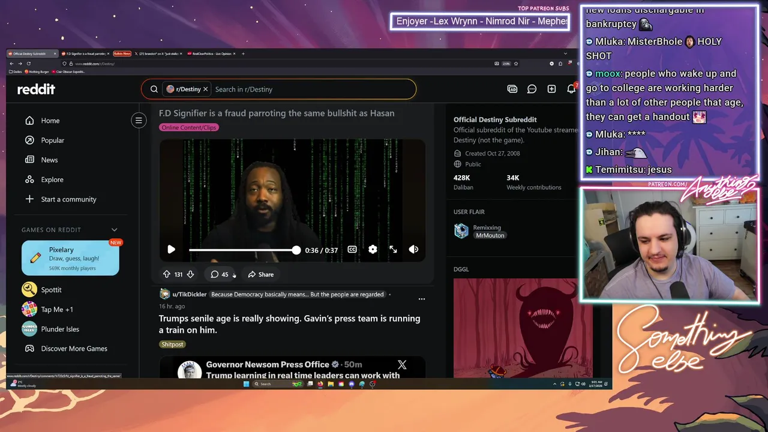The height and width of the screenshot is (432, 768).
Task: Open the Windows Start menu
Action: [x=246, y=384]
